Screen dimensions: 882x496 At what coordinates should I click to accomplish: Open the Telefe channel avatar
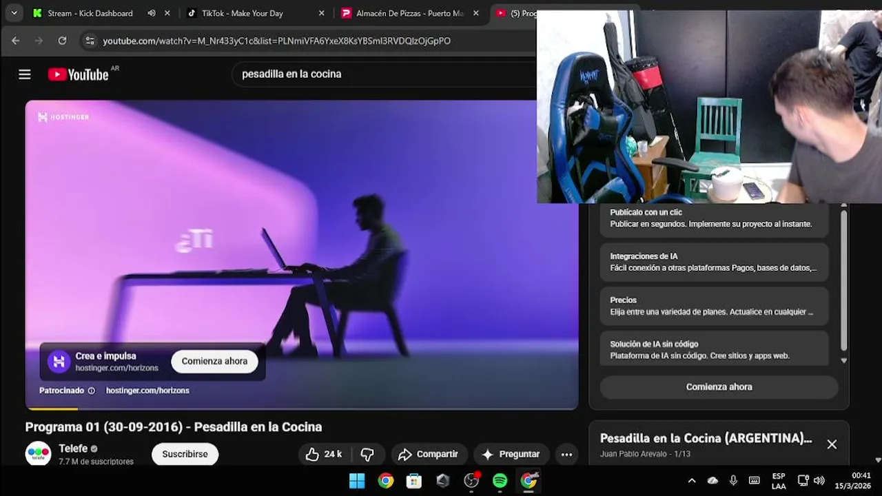[x=38, y=454]
